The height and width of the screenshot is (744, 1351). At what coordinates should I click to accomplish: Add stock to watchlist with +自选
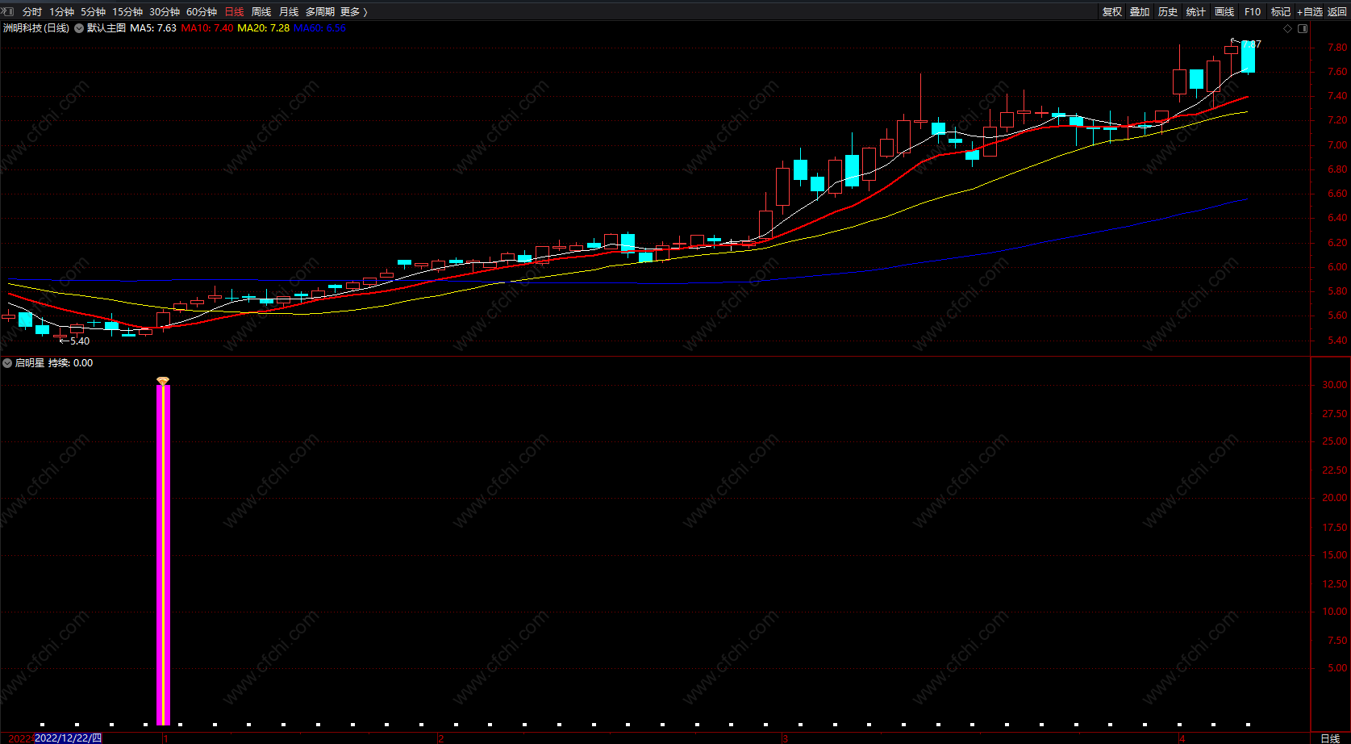coord(1310,12)
